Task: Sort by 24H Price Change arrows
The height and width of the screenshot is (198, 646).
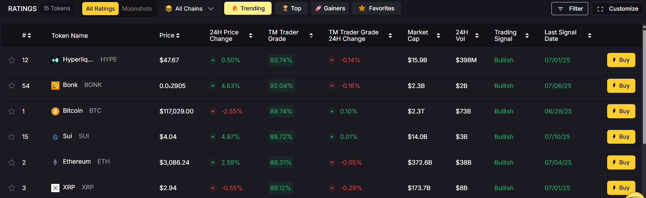Action: [x=251, y=35]
